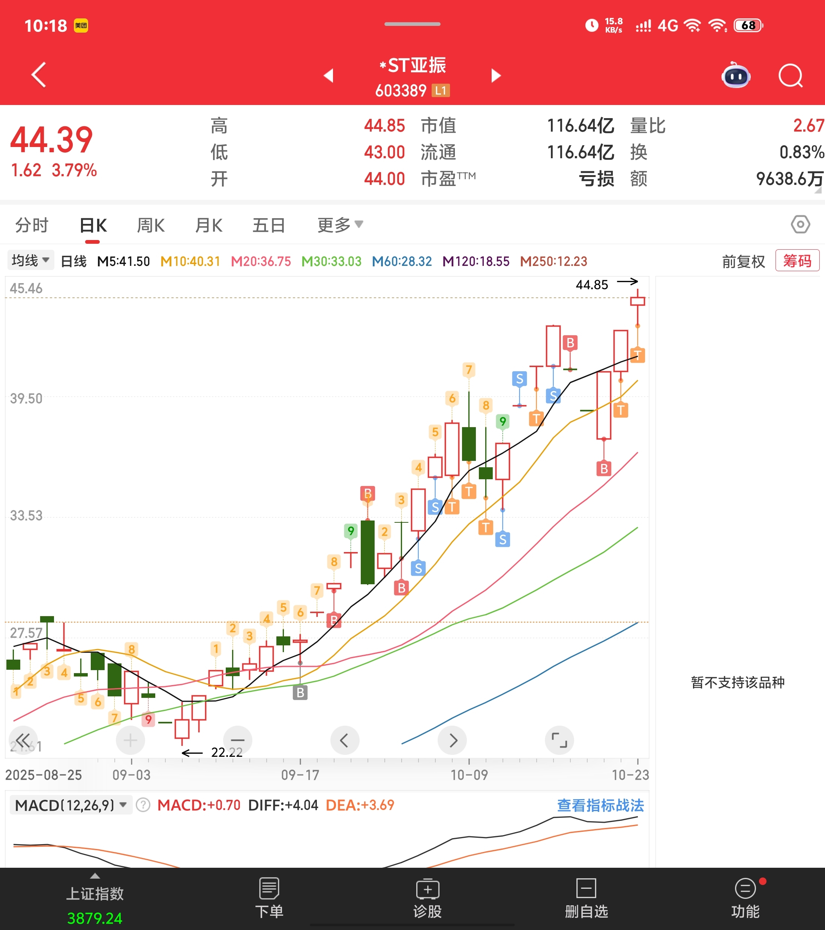Image resolution: width=825 pixels, height=930 pixels.
Task: Tap 下单 to place an order
Action: coord(269,898)
